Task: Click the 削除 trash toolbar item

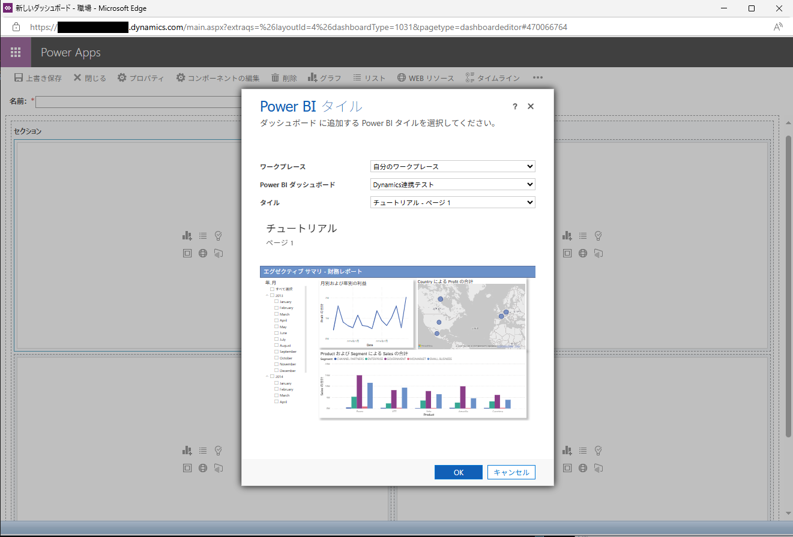Action: (x=284, y=78)
